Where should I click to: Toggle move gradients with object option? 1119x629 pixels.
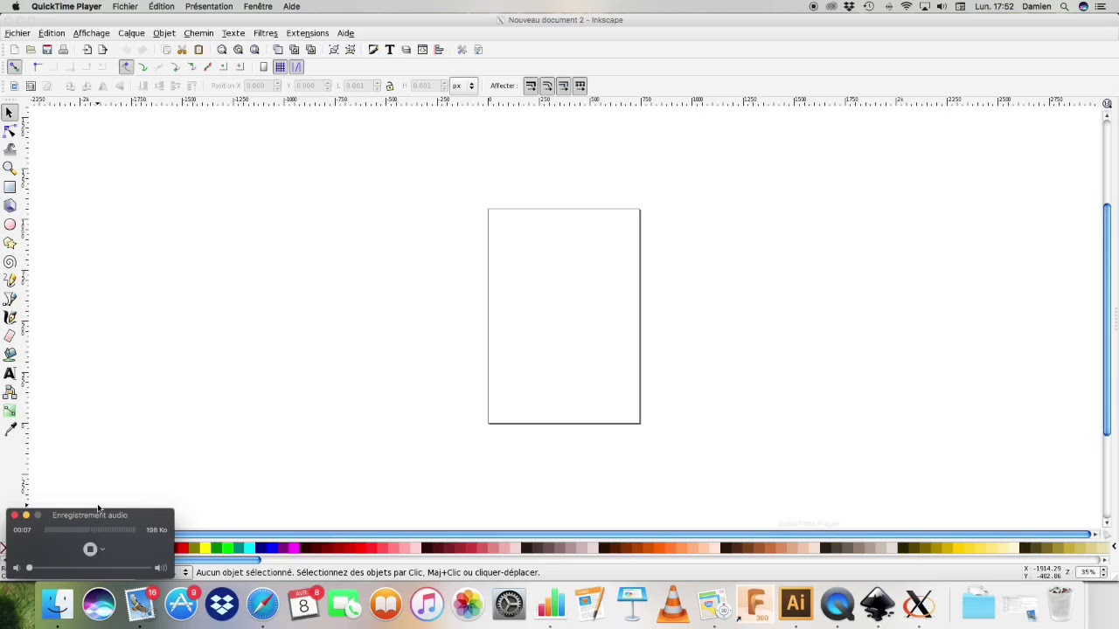(x=564, y=86)
